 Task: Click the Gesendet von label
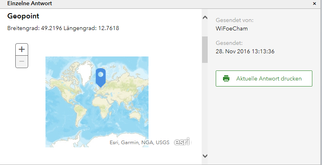(x=235, y=20)
